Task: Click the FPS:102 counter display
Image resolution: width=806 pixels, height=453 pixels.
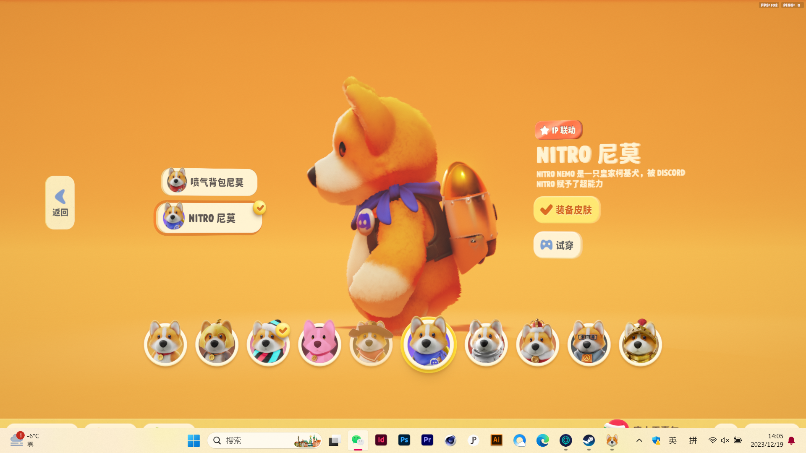Action: coord(769,5)
